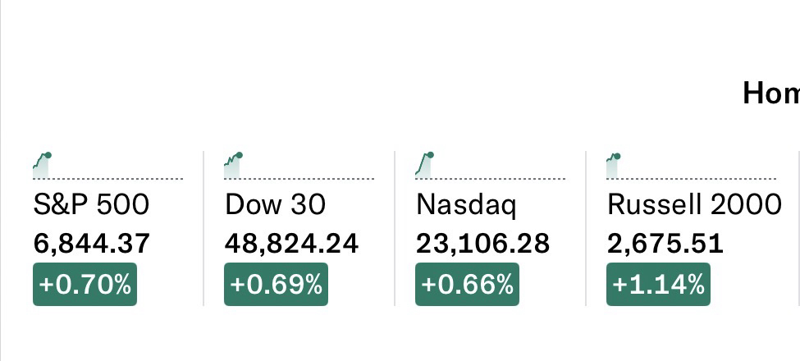This screenshot has height=361, width=800.
Task: Click the Dow 30 sparkline chart icon
Action: click(x=233, y=165)
